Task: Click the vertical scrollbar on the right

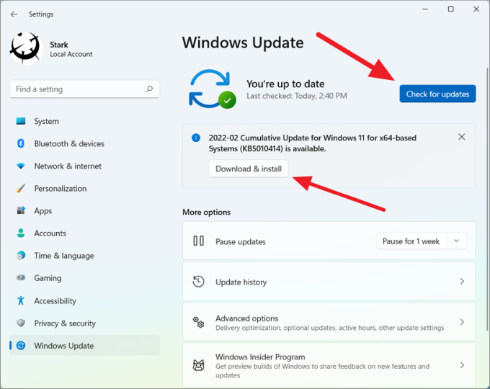Action: (488, 200)
